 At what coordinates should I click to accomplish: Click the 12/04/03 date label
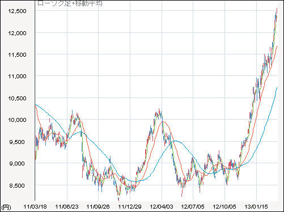[x=162, y=206]
